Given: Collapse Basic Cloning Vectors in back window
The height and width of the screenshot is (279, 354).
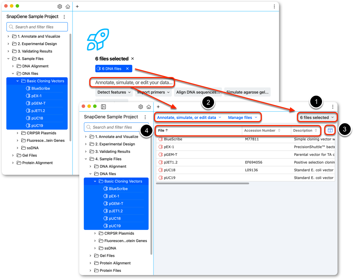Looking at the screenshot, I should click(17, 81).
